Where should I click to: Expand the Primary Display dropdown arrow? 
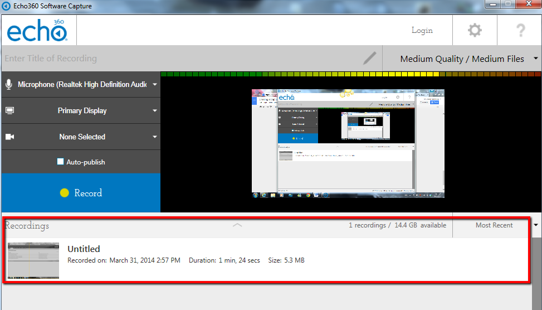pos(155,111)
